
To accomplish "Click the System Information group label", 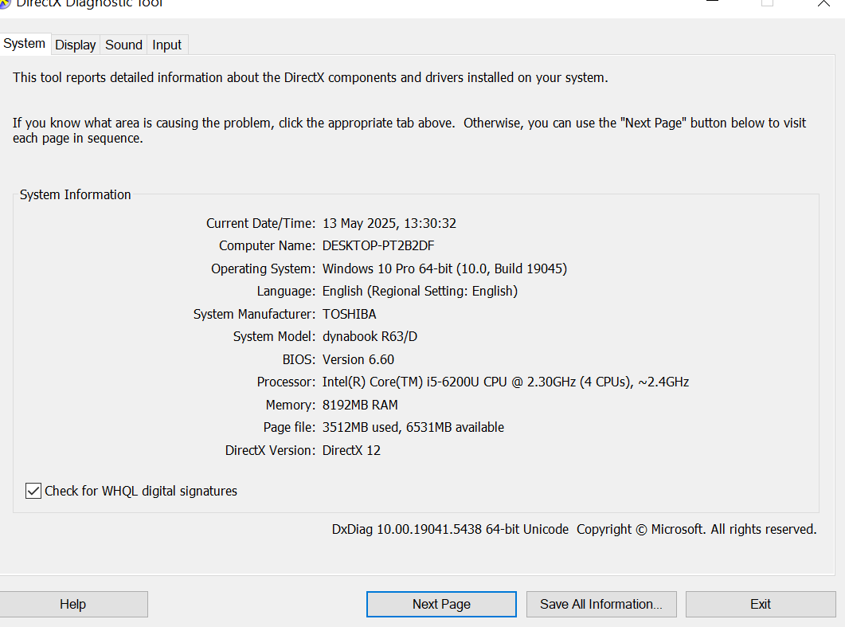I will point(75,194).
